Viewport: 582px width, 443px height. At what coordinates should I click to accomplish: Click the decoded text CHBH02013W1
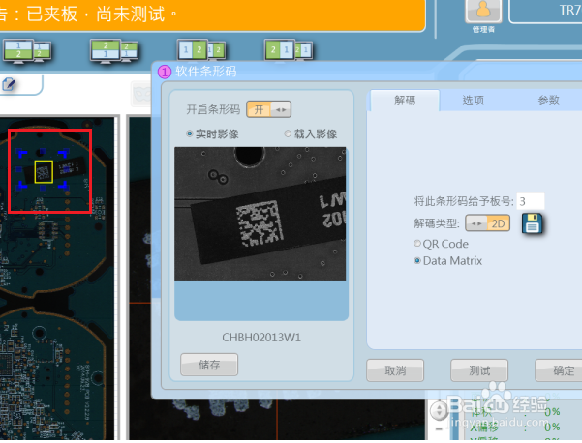[261, 338]
